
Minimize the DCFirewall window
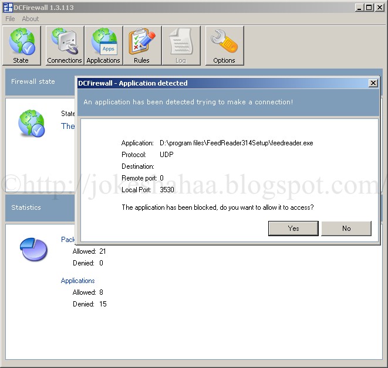(x=359, y=8)
